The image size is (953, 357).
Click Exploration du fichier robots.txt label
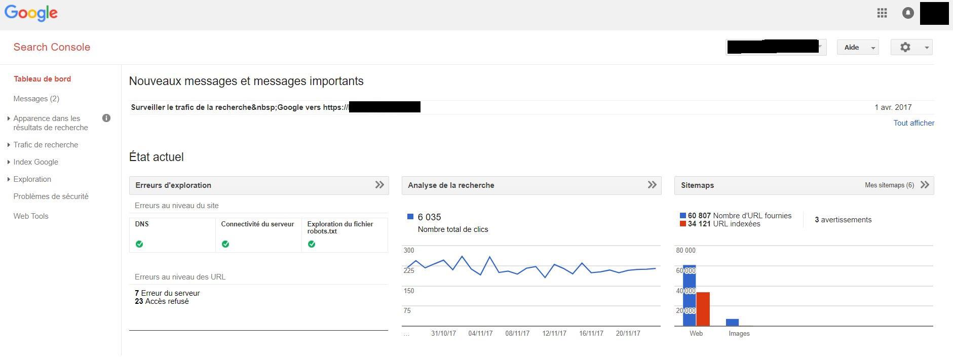[340, 227]
